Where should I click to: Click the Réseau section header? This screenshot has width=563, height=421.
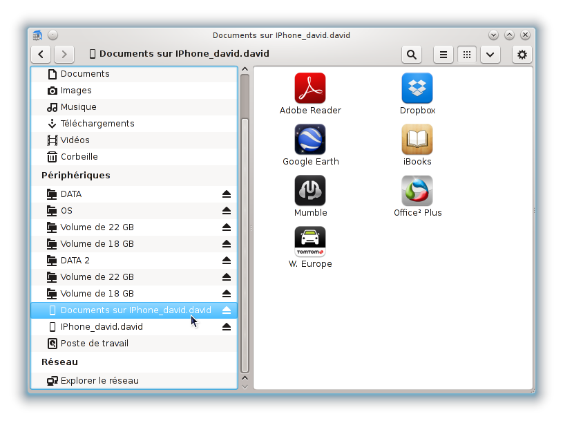pyautogui.click(x=59, y=362)
